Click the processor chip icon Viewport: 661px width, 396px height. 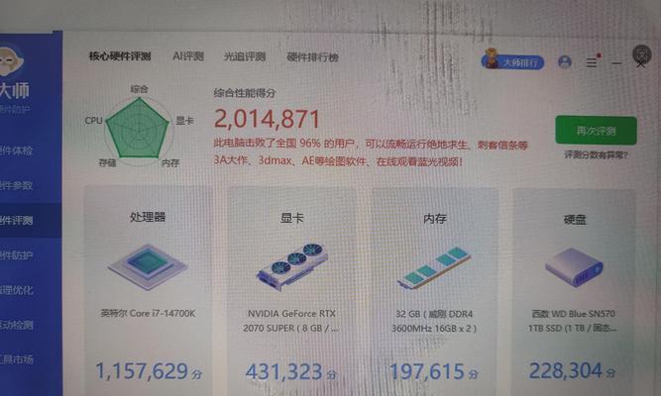[x=148, y=267]
